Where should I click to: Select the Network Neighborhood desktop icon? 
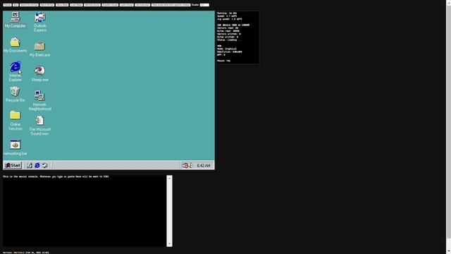(x=39, y=100)
